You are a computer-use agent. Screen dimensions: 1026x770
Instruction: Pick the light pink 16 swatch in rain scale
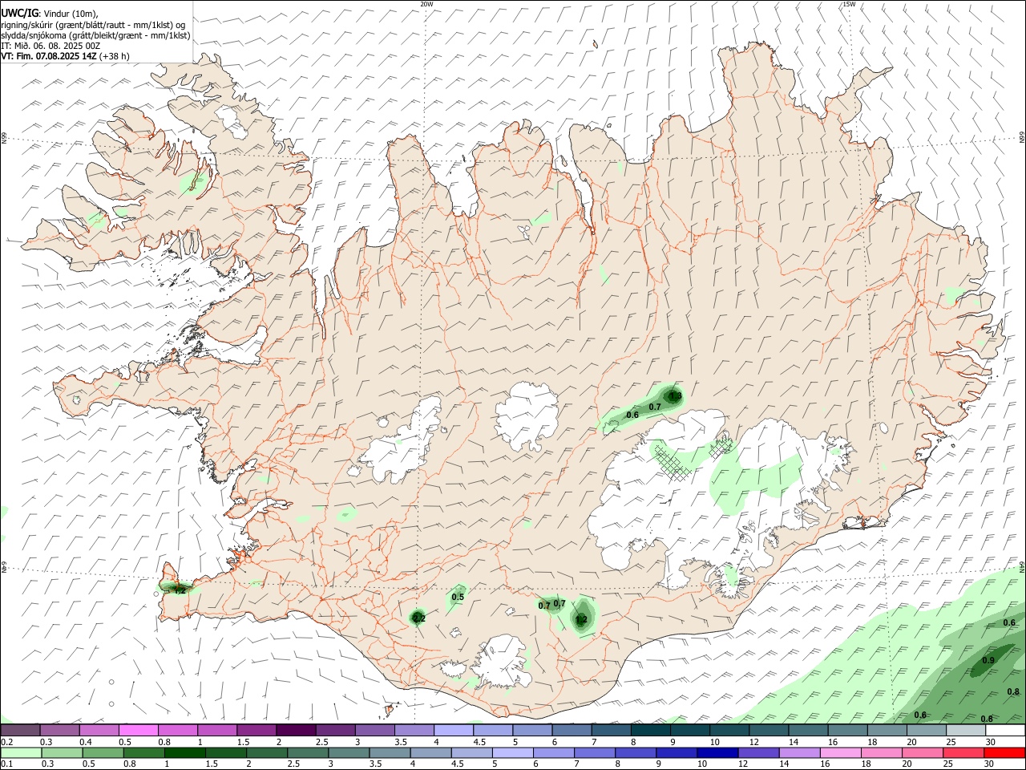(841, 752)
